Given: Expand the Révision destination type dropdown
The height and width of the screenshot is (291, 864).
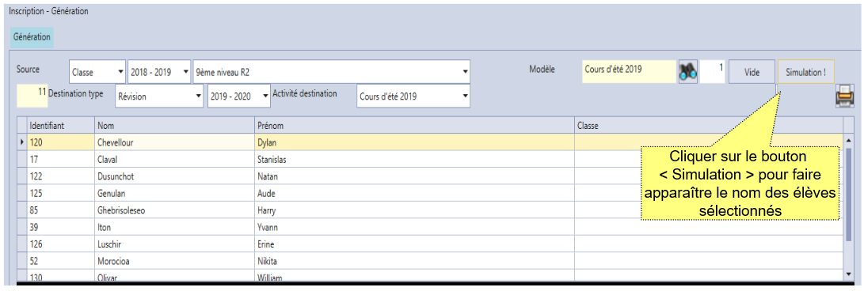Looking at the screenshot, I should pos(159,96).
